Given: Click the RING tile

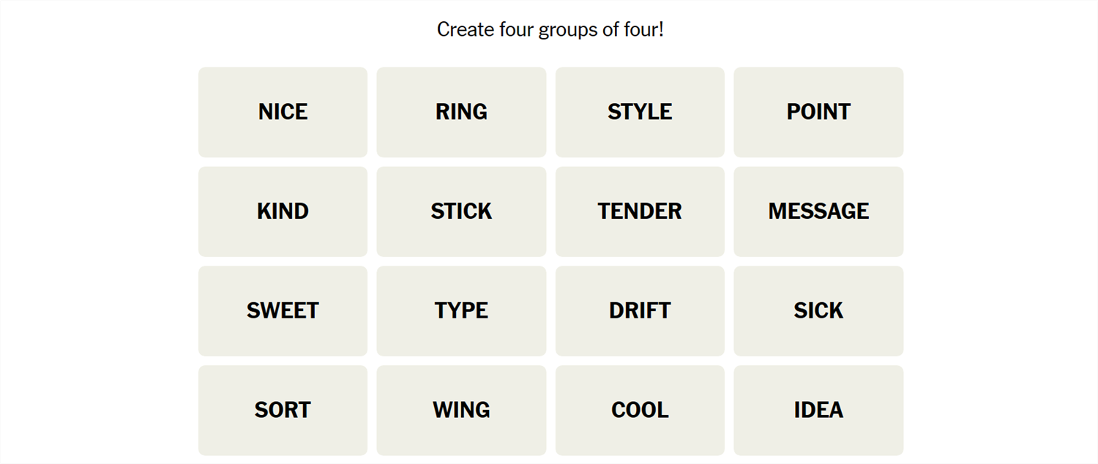Looking at the screenshot, I should [x=461, y=112].
